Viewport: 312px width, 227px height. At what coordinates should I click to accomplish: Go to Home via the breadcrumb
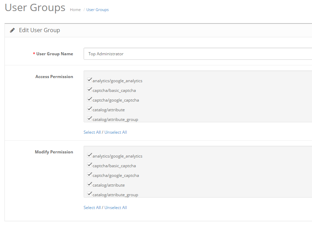tap(75, 10)
